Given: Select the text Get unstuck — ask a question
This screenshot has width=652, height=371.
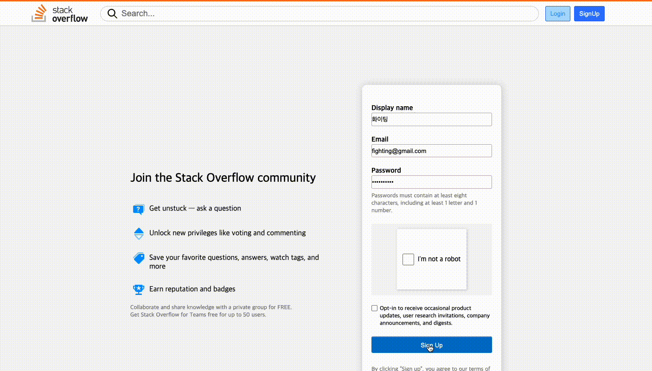Looking at the screenshot, I should [x=195, y=208].
